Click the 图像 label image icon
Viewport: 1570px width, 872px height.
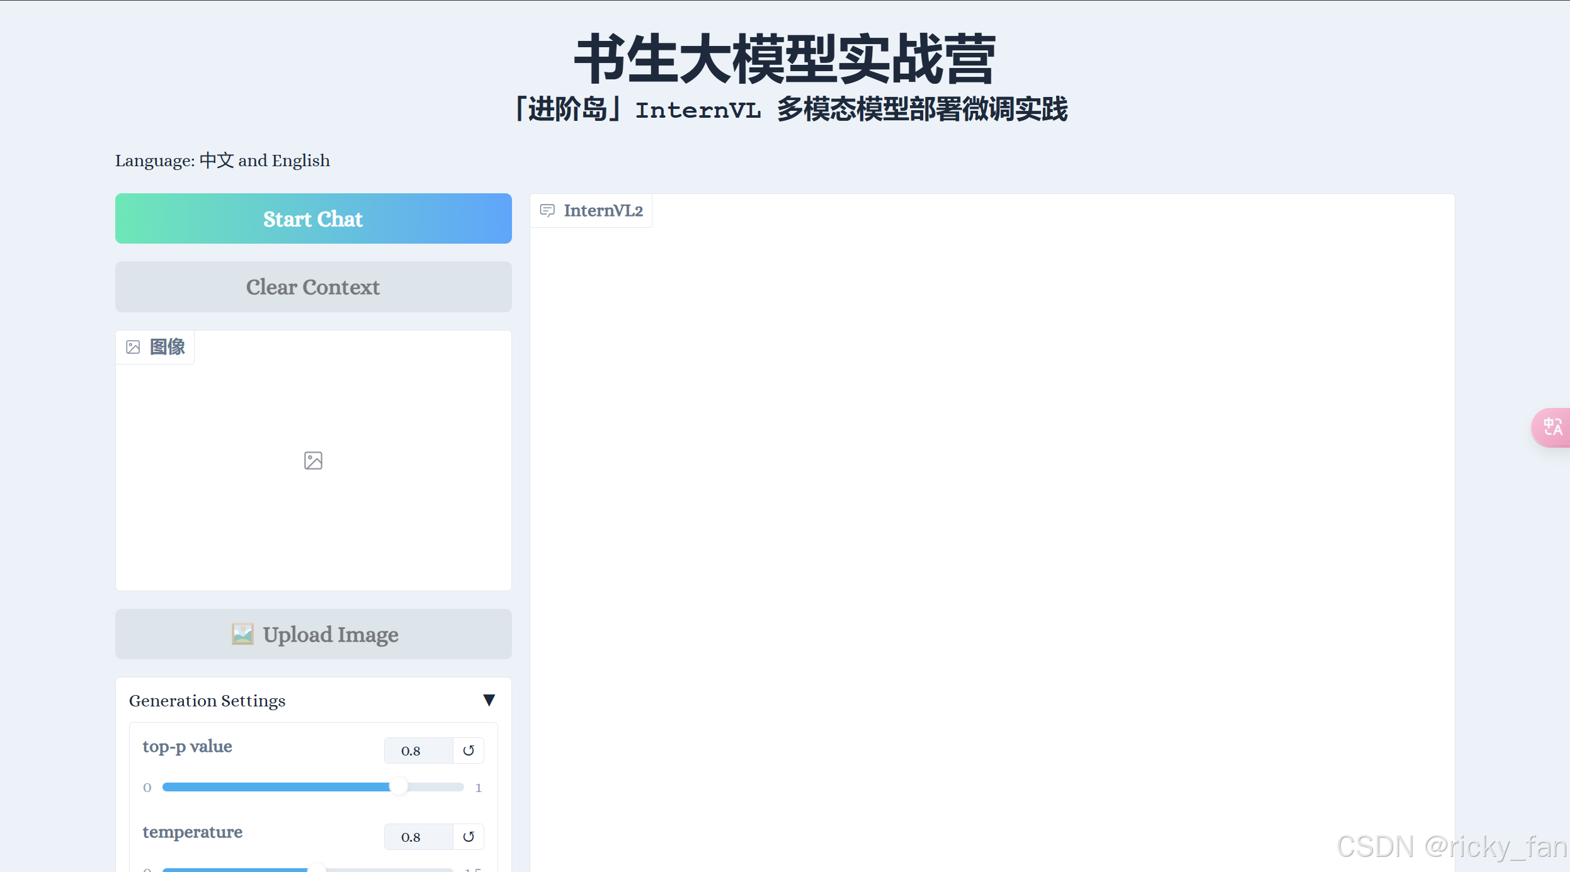pyautogui.click(x=133, y=347)
